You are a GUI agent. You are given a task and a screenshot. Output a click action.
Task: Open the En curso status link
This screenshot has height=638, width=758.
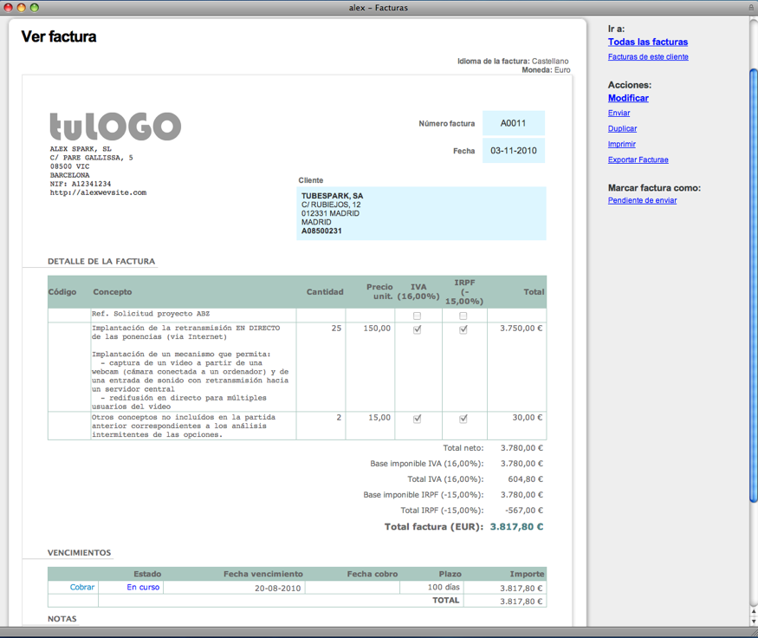[x=143, y=588]
